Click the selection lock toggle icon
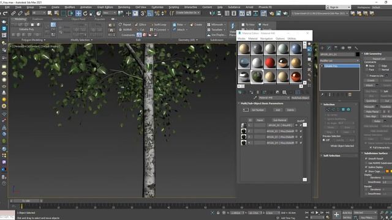392x220 pixels. click(218, 213)
